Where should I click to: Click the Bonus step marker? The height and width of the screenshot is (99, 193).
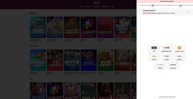pyautogui.click(x=153, y=5)
